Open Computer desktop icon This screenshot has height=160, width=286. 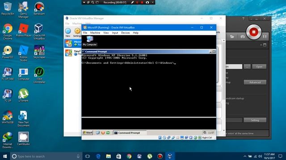(x=24, y=74)
